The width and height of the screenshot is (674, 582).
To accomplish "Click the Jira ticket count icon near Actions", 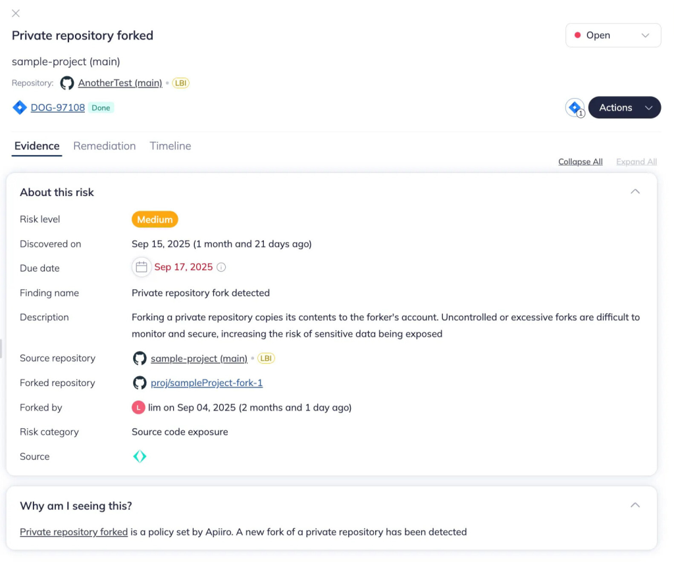I will click(575, 107).
